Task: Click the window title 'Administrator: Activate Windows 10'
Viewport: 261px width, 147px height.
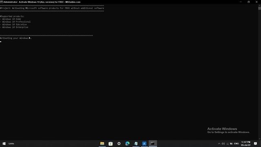Action: pos(42,2)
